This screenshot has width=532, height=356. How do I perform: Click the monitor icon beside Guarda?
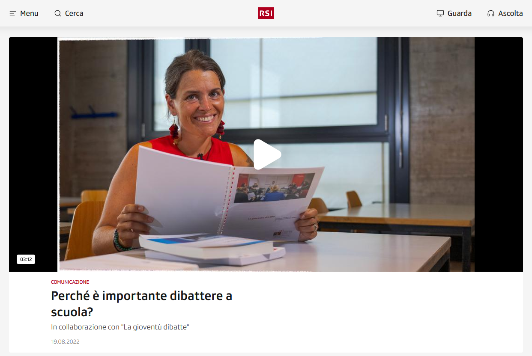[x=440, y=13]
